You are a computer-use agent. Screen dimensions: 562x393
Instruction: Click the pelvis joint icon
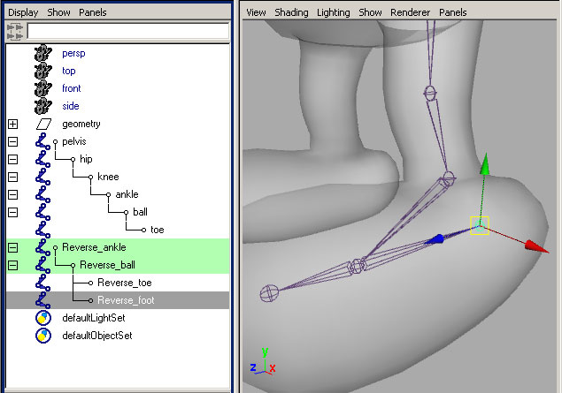[42, 141]
